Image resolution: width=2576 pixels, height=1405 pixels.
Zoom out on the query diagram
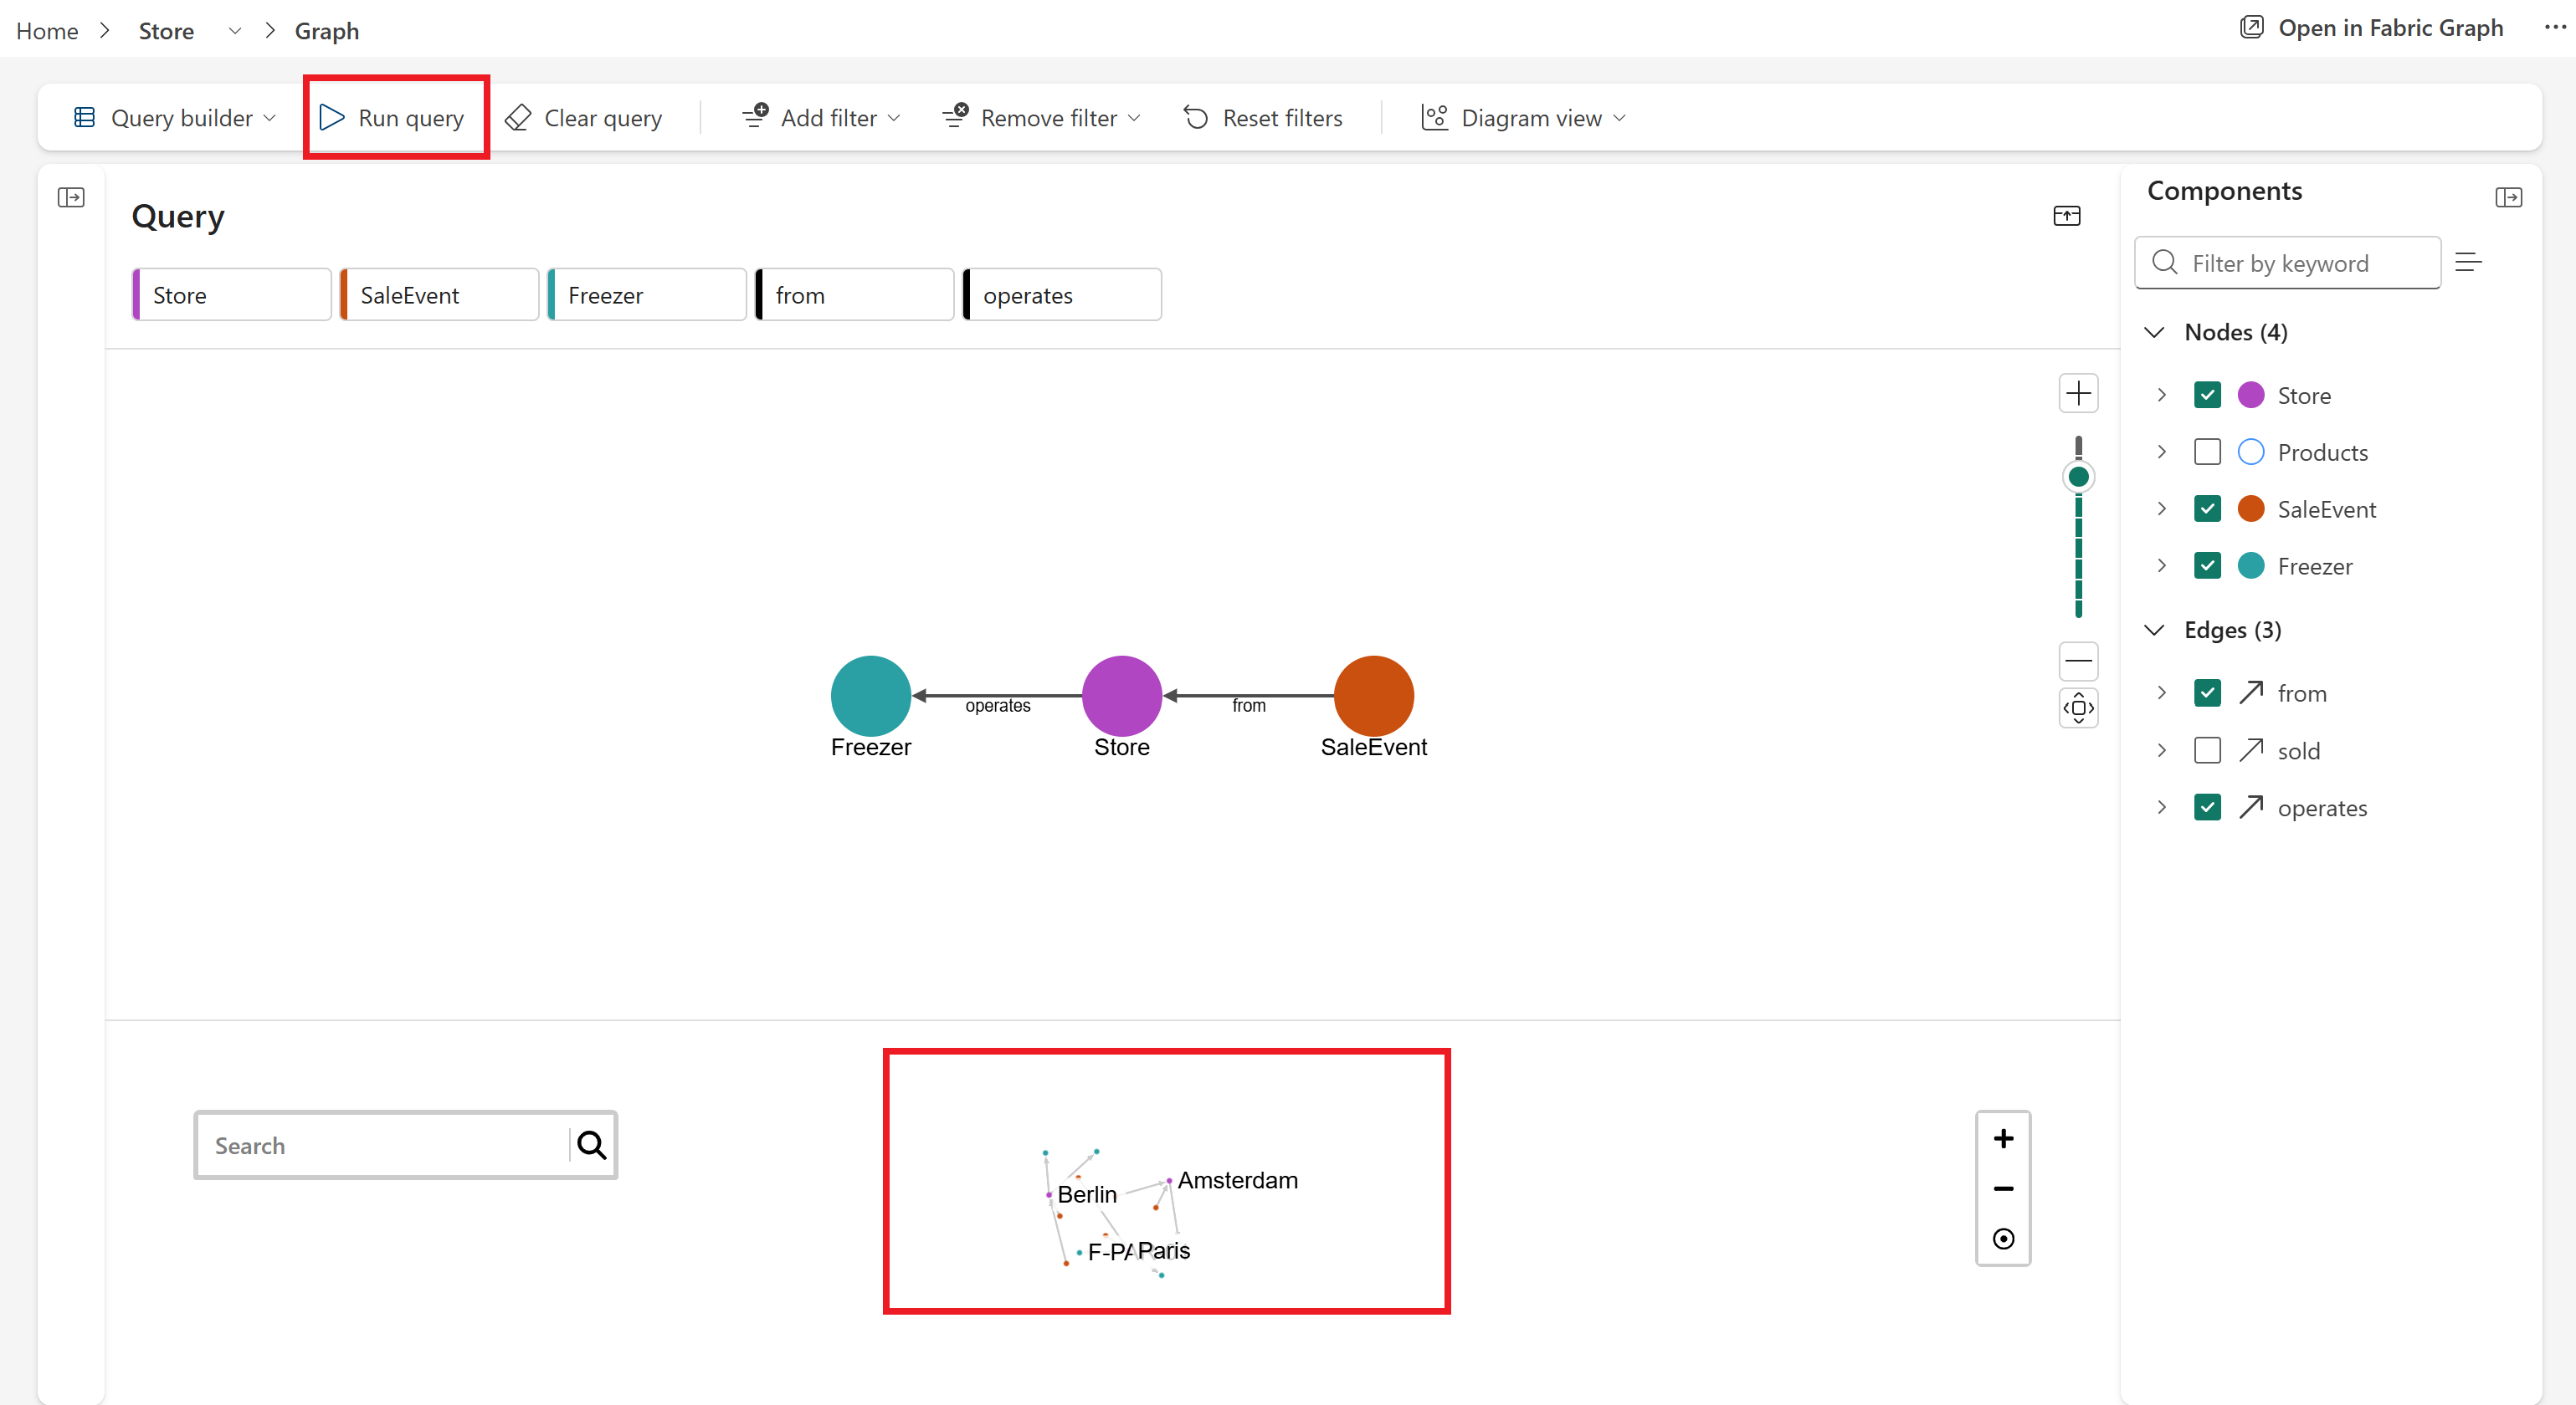pyautogui.click(x=2078, y=661)
